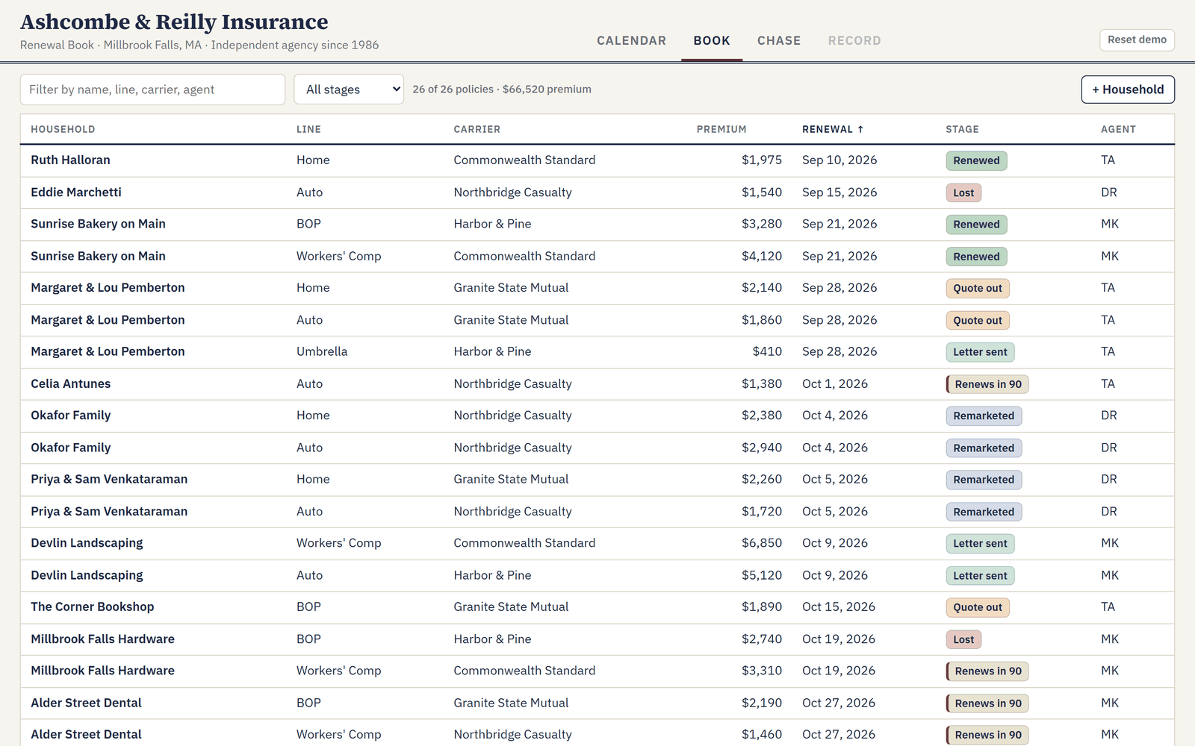The width and height of the screenshot is (1195, 746).
Task: Click Remarketed badge for Okafor Family Home
Action: pyautogui.click(x=984, y=416)
